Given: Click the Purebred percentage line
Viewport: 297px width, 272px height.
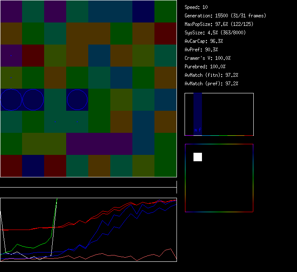Looking at the screenshot, I should coord(205,67).
